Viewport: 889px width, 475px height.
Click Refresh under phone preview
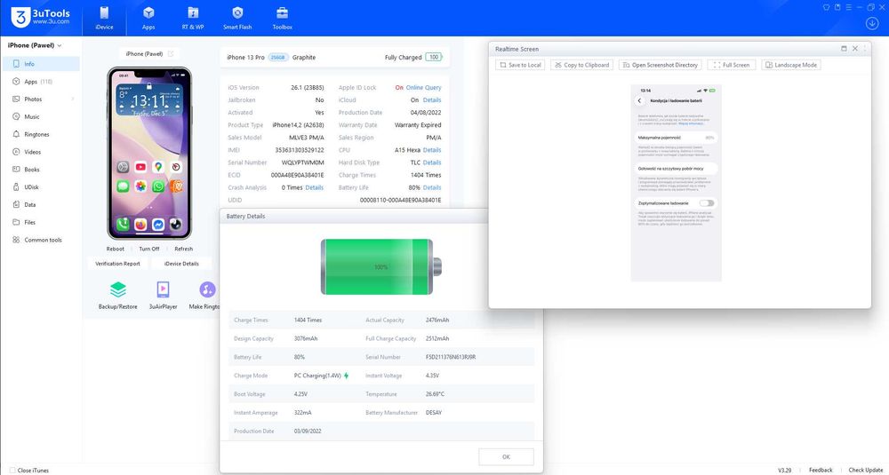point(184,249)
